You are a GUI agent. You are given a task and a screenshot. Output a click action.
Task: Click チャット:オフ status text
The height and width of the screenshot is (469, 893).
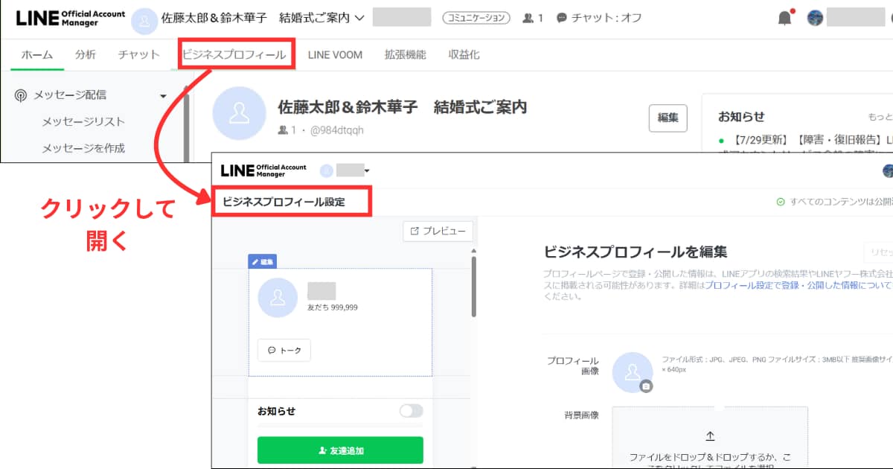click(606, 18)
